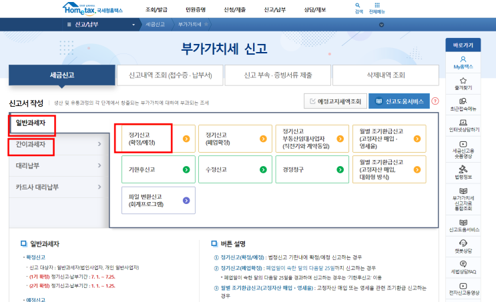The image size is (496, 302).
Task: Open 세법상담FAQ shortcut icon
Action: point(463,264)
